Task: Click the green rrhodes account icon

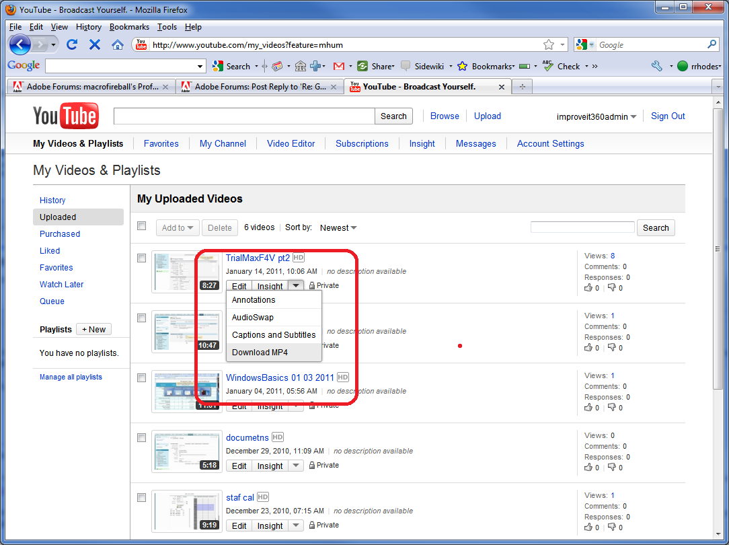Action: (683, 67)
